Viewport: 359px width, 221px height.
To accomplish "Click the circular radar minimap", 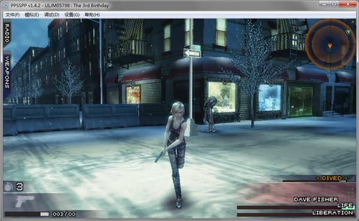I will point(329,44).
